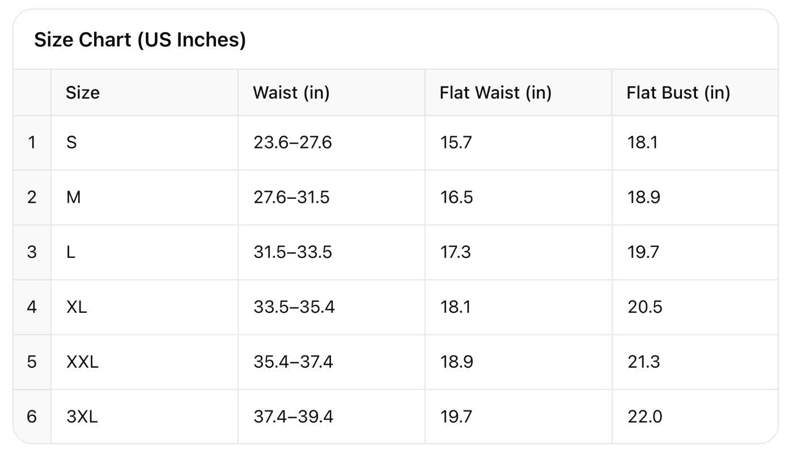This screenshot has width=789, height=455.
Task: Select row number 6
Action: 32,416
